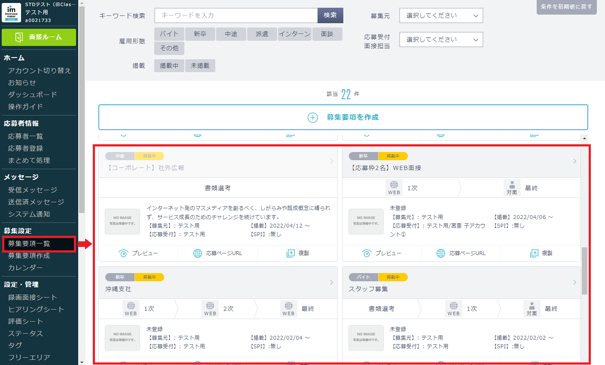
Task: Open the 応募受付 面接担当 dropdown
Action: 441,40
